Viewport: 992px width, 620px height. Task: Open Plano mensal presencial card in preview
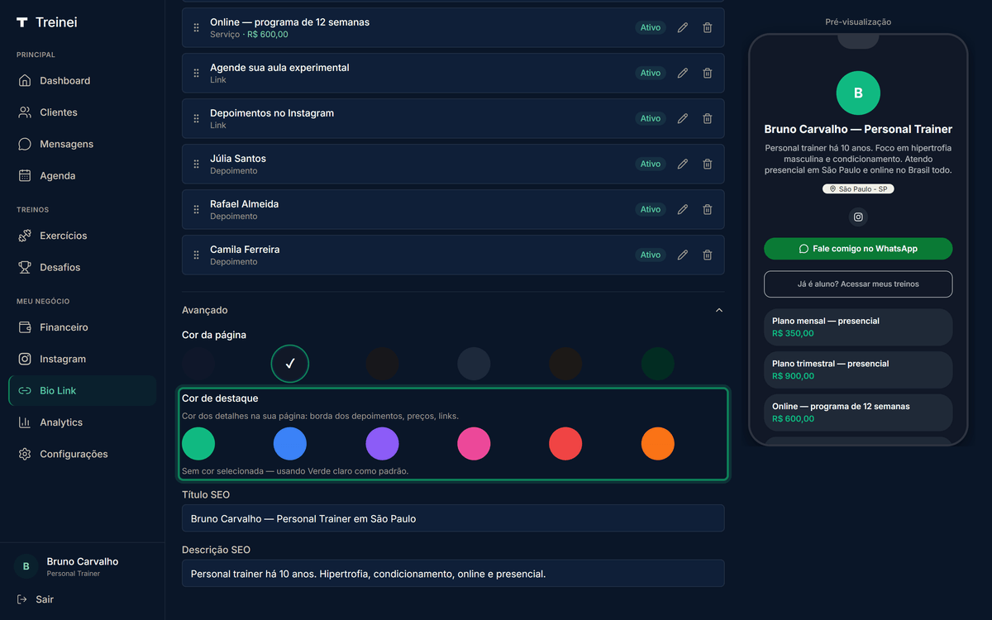[858, 327]
